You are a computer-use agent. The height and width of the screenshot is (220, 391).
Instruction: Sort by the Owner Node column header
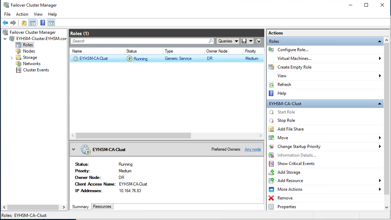224,51
